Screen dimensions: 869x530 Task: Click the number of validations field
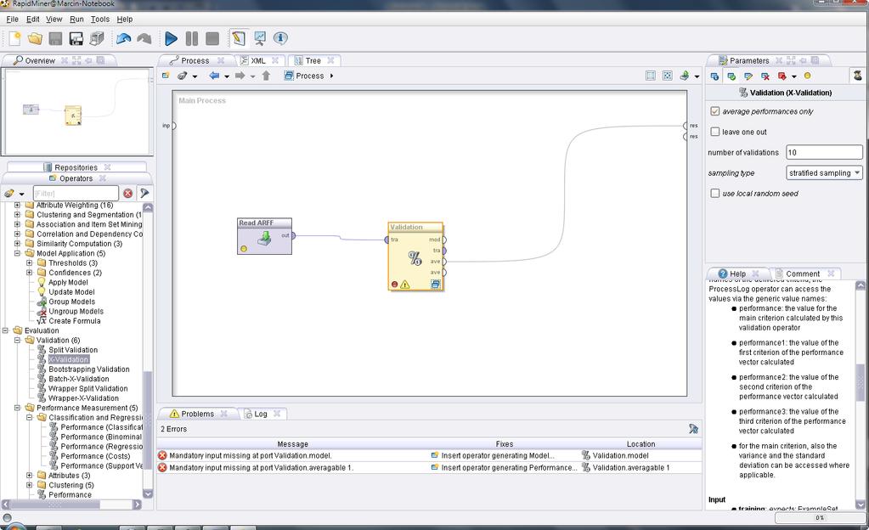click(x=824, y=152)
